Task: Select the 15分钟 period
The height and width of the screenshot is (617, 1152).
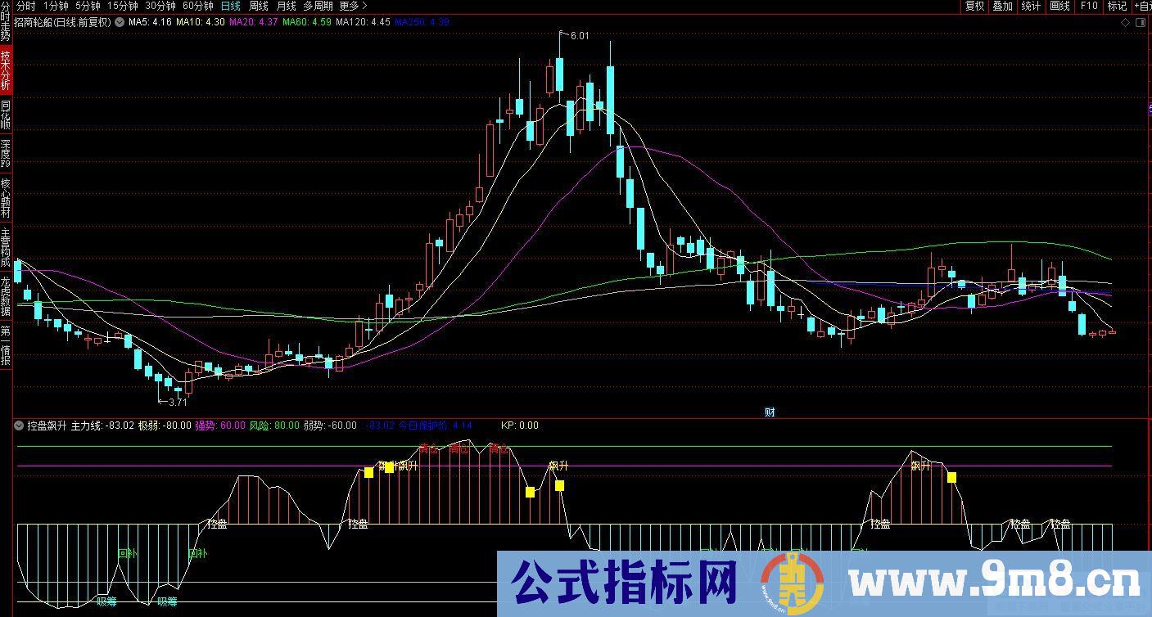Action: tap(123, 6)
